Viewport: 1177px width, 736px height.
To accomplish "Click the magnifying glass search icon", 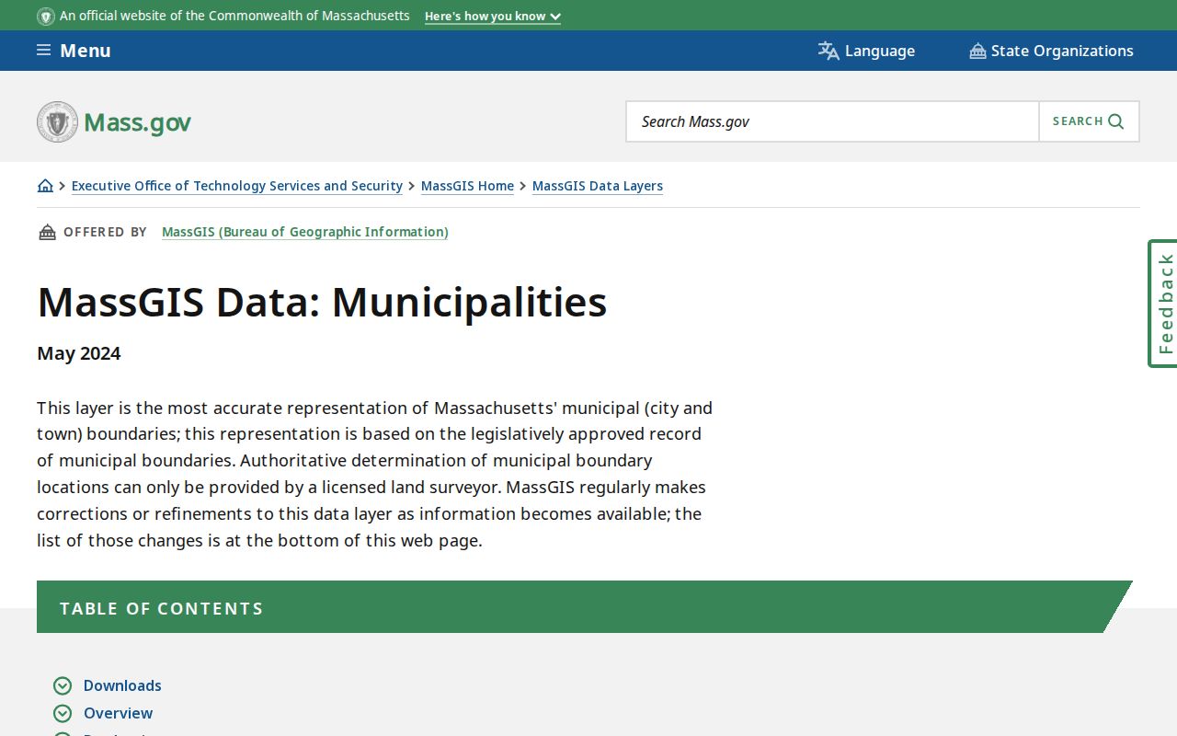I will (1116, 121).
